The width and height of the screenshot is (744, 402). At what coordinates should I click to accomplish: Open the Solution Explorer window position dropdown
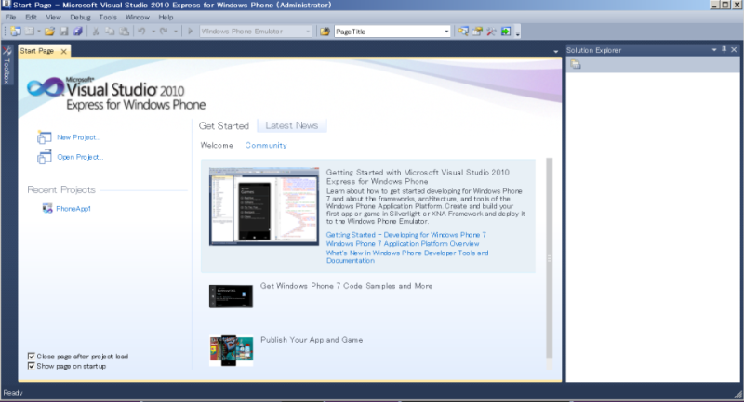(x=714, y=50)
